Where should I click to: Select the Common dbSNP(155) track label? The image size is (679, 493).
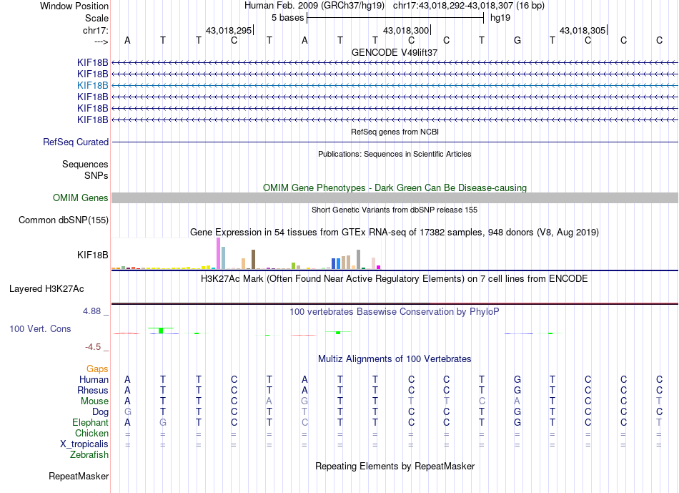click(64, 220)
